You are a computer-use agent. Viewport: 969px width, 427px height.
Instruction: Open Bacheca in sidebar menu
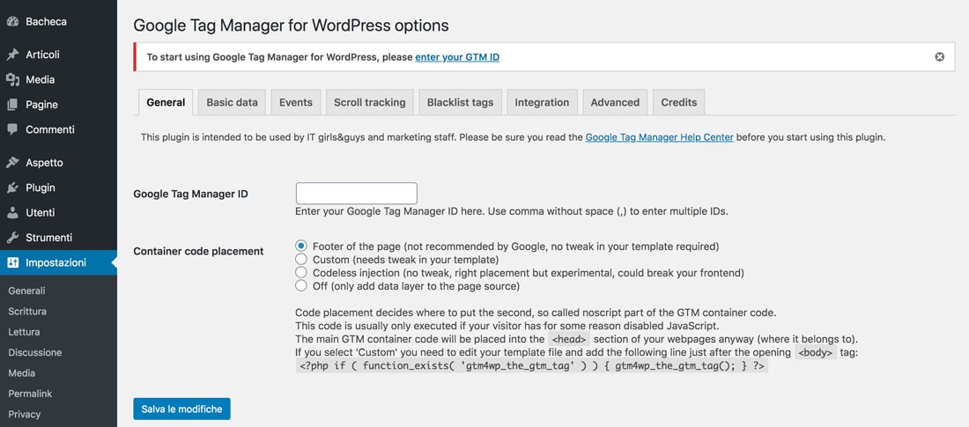click(x=58, y=22)
